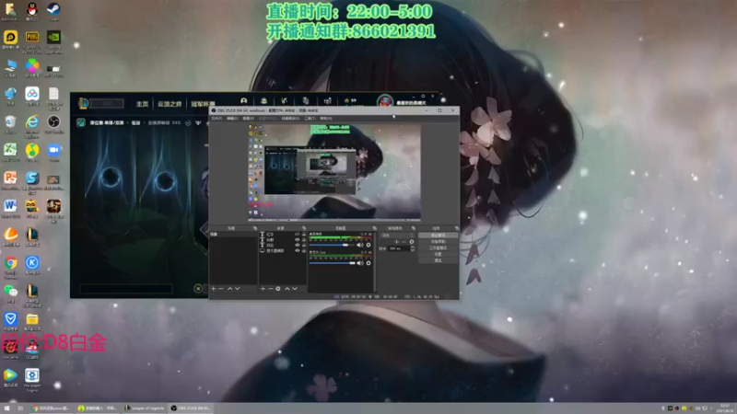Mute the Mic/Aux channel in OBS

[x=359, y=263]
